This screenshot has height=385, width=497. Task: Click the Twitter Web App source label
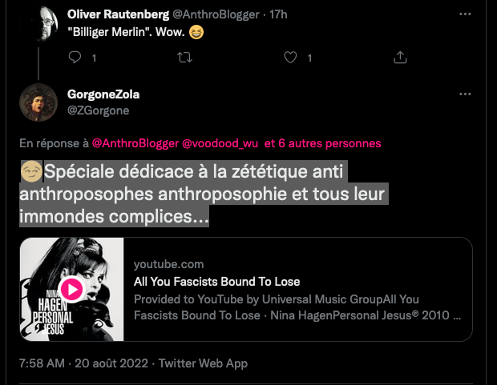point(203,363)
